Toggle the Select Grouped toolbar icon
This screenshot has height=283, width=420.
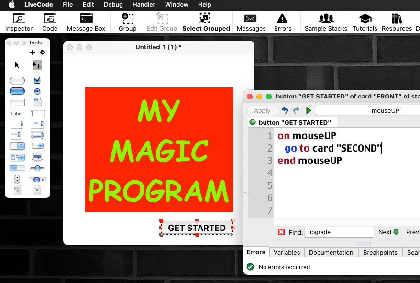click(206, 22)
